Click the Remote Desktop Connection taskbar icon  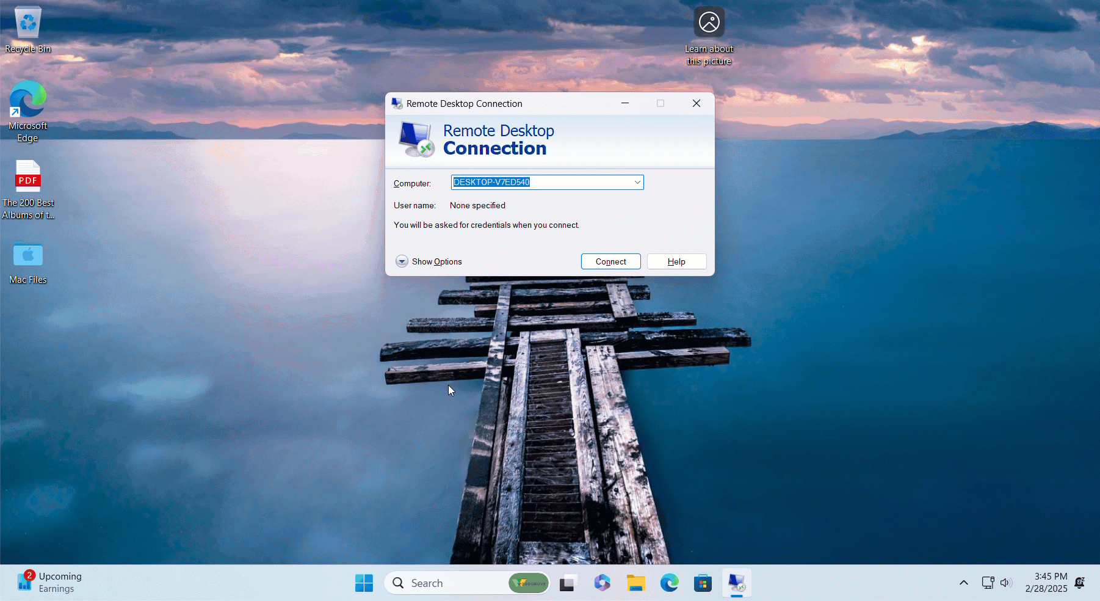point(736,583)
